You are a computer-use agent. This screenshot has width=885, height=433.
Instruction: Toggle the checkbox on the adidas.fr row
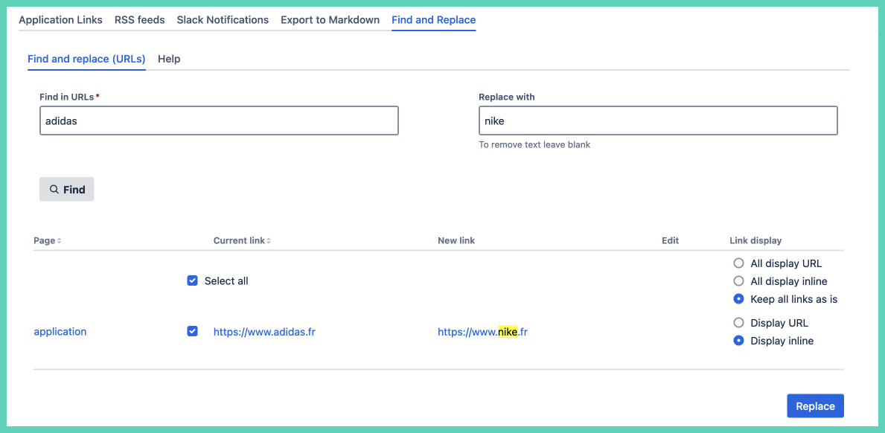coord(192,331)
